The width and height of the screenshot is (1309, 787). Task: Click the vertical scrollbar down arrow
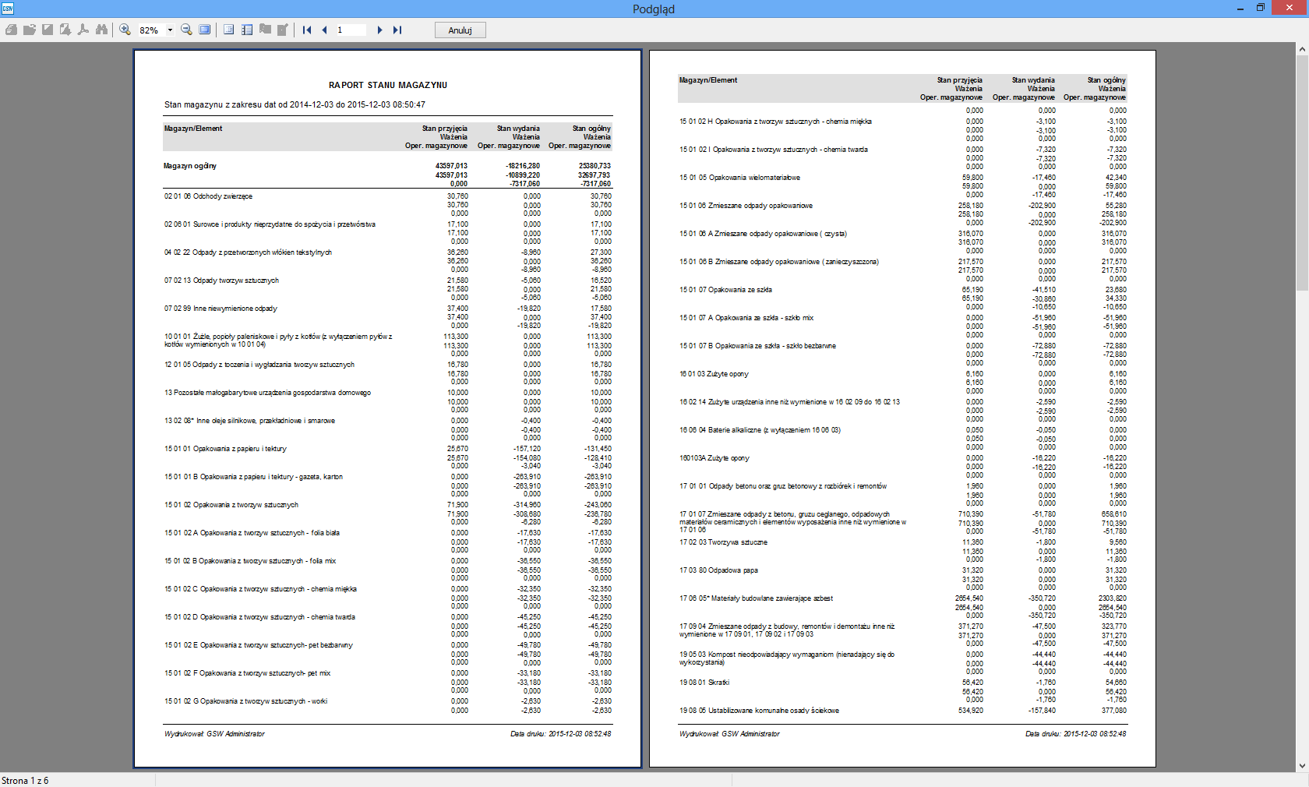click(1302, 766)
